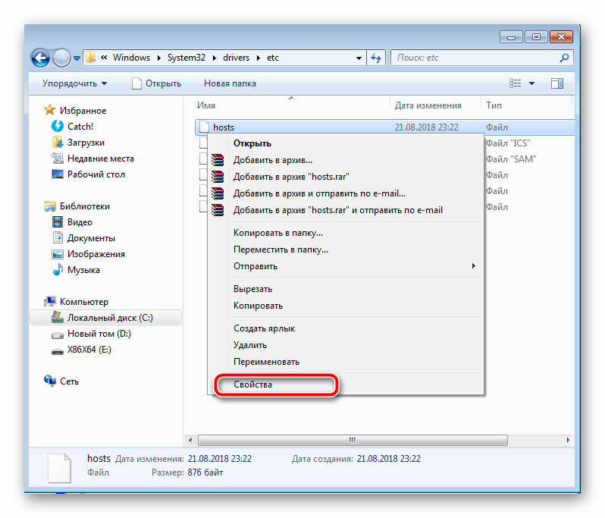
Task: Choose Добавить в архив... menu entry
Action: pyautogui.click(x=345, y=160)
